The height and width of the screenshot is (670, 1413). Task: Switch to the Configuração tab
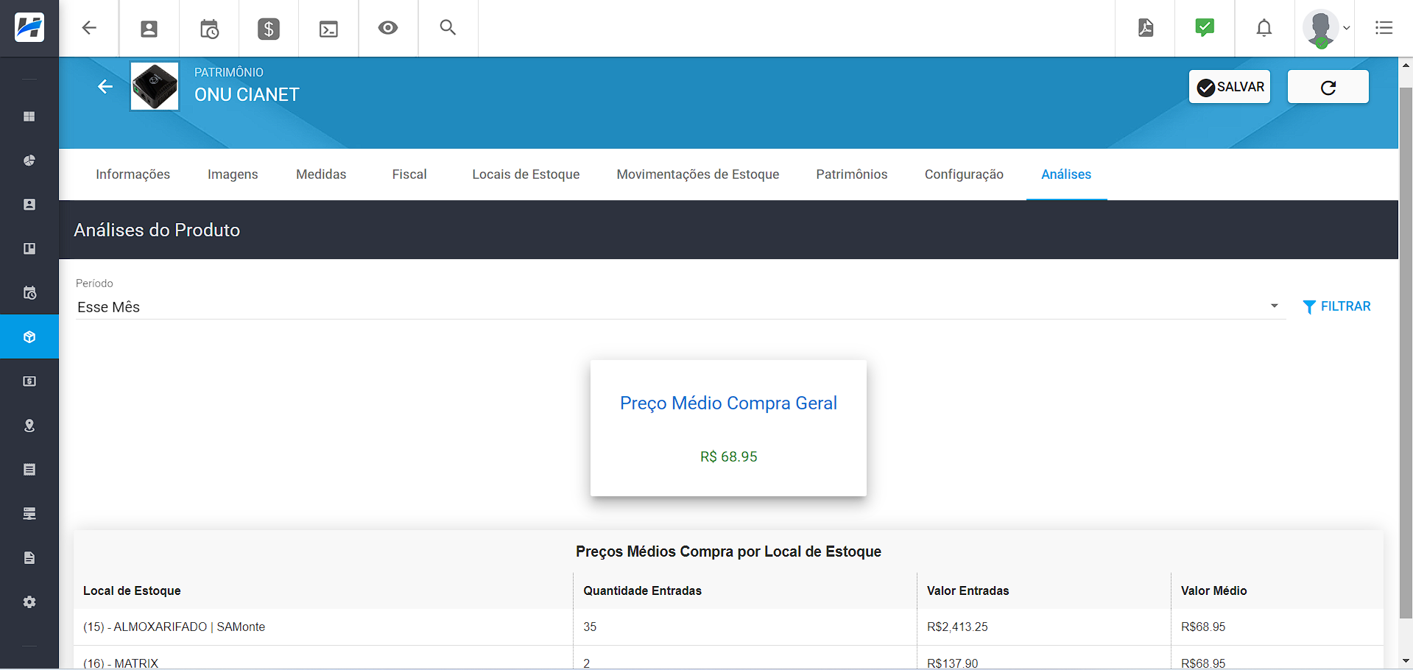[x=964, y=174]
